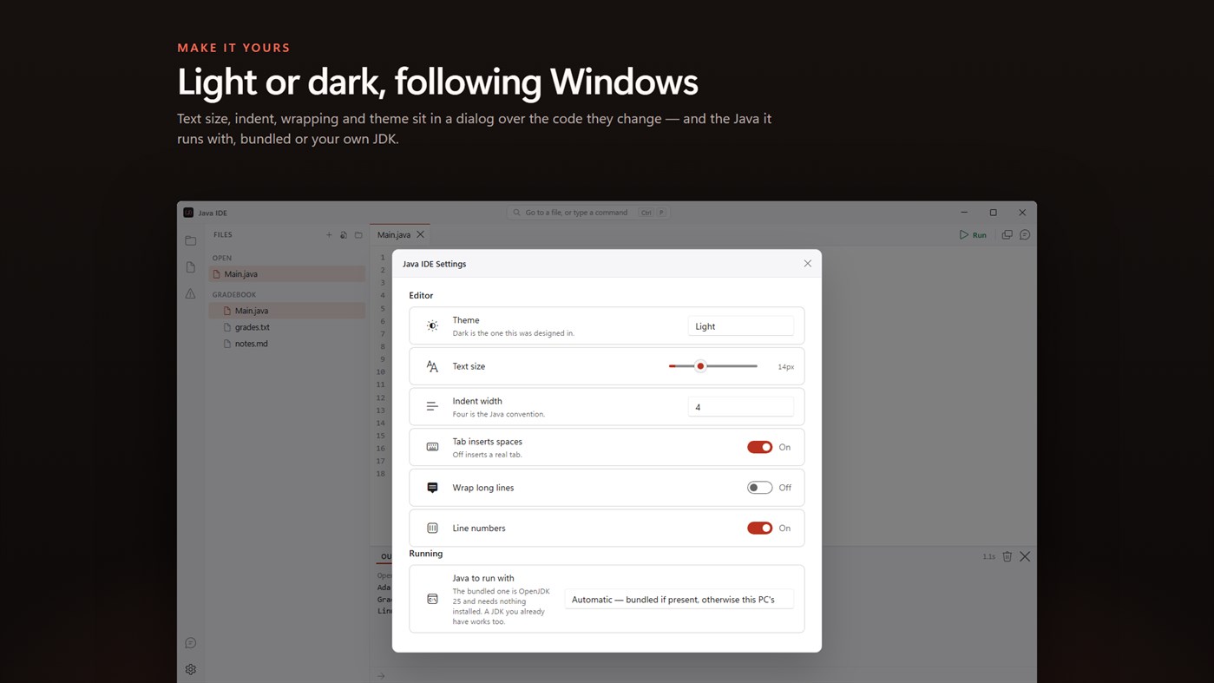The width and height of the screenshot is (1214, 683).
Task: Click the Editor section heading
Action: pyautogui.click(x=421, y=295)
